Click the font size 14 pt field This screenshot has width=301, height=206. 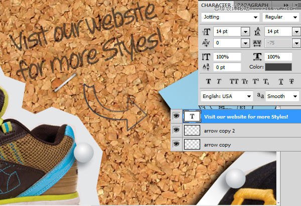227,31
